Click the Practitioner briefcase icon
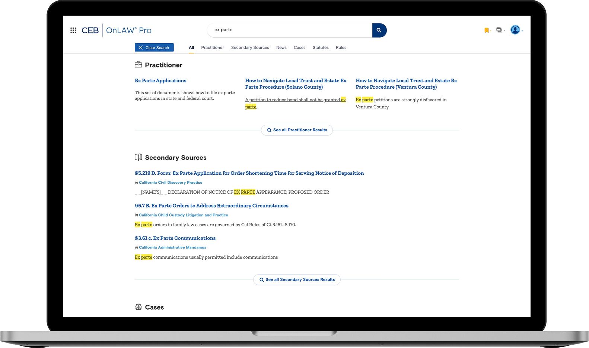This screenshot has height=348, width=589. 139,65
